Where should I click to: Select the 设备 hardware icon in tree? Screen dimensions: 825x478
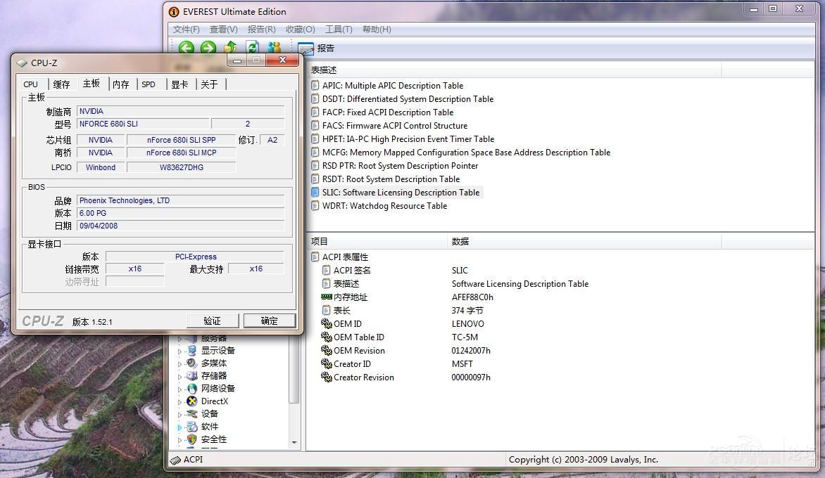192,414
